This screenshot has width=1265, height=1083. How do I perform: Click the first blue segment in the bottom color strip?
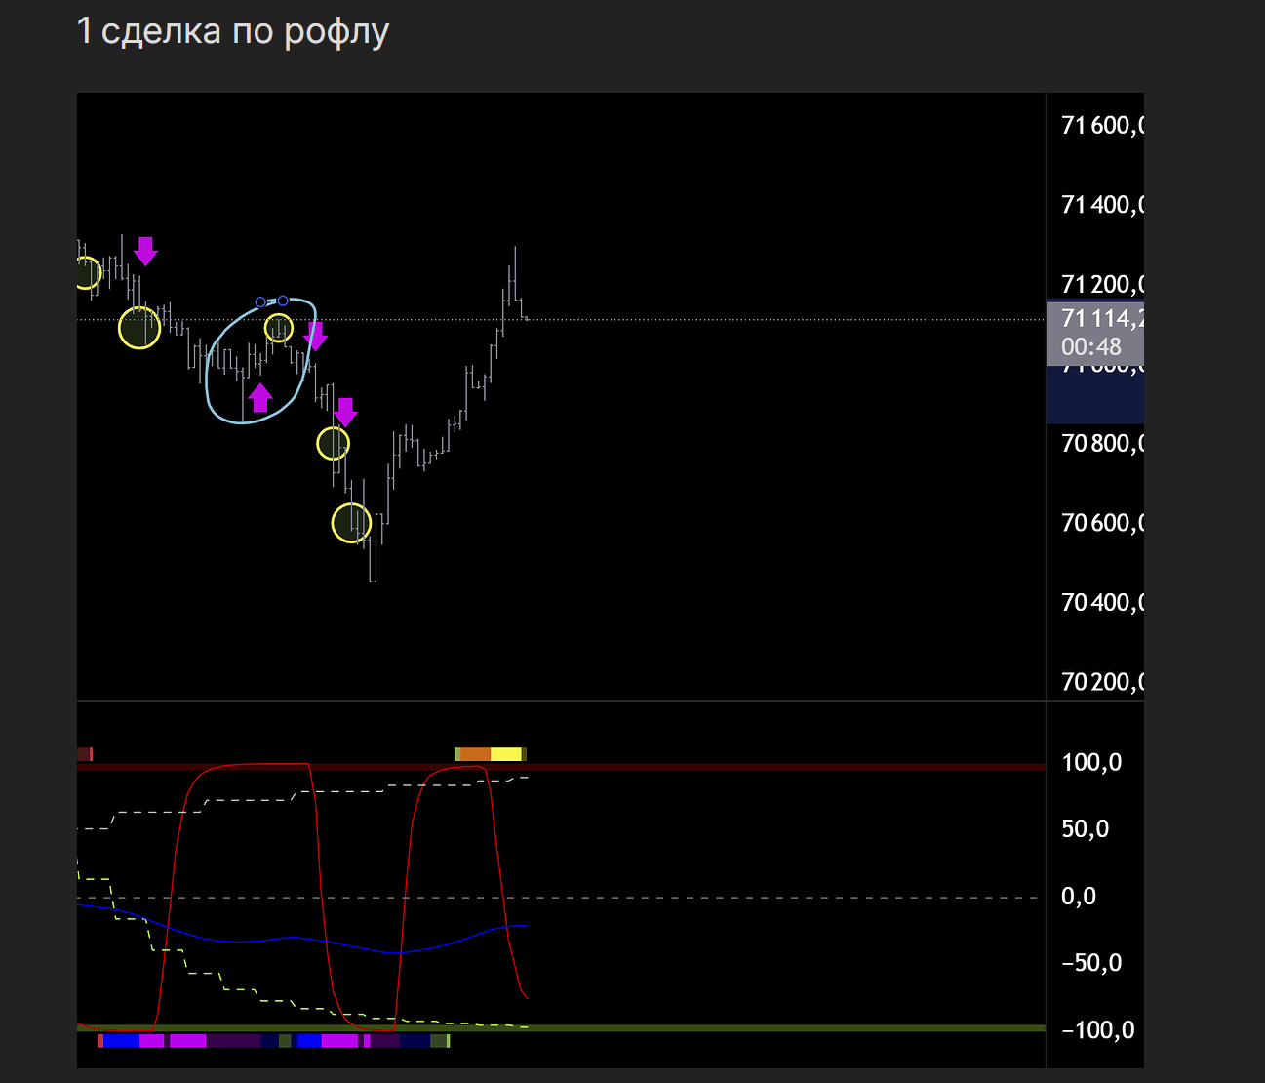(121, 1041)
